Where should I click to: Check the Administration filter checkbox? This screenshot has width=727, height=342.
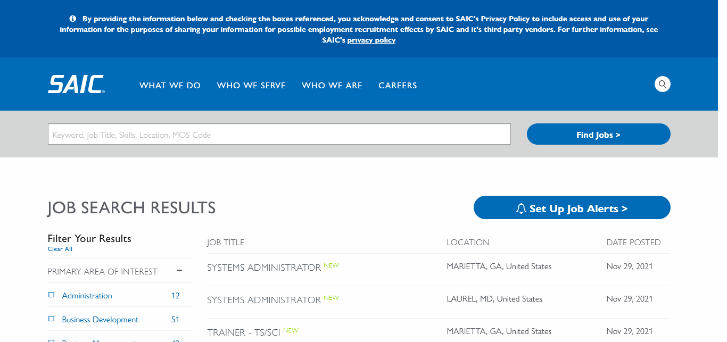pyautogui.click(x=52, y=295)
